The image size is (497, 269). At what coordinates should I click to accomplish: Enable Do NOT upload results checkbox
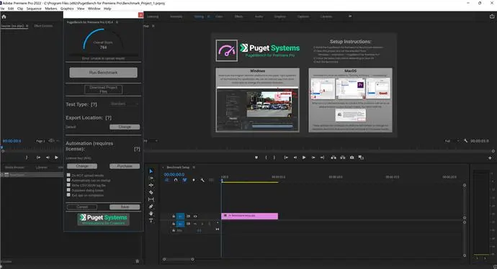[68, 175]
